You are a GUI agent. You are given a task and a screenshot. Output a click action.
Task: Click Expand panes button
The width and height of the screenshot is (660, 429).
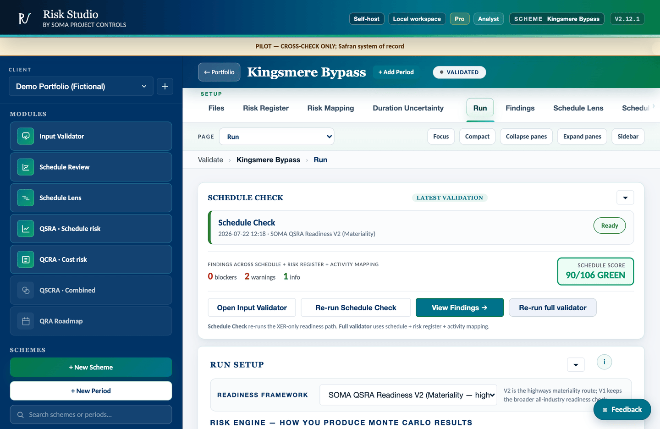[582, 137]
